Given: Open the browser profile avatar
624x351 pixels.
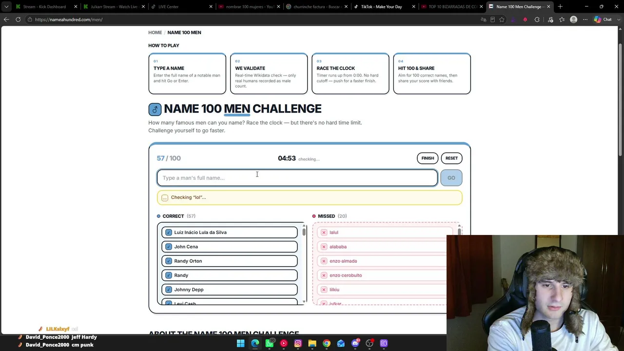Looking at the screenshot, I should pos(574,19).
